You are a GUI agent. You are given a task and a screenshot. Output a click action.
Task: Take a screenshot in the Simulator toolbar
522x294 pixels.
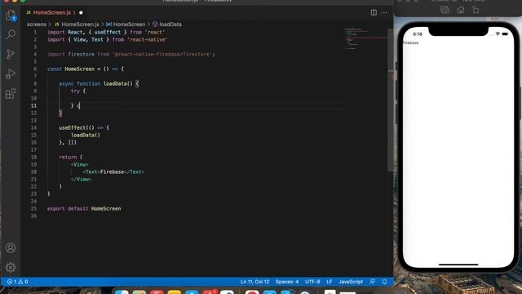tap(445, 10)
